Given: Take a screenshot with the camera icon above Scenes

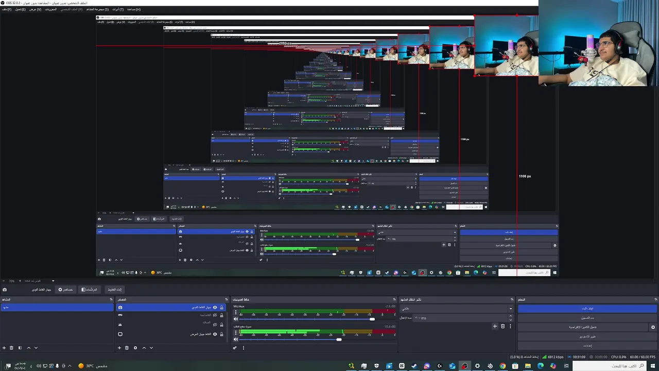Looking at the screenshot, I should pos(5,290).
